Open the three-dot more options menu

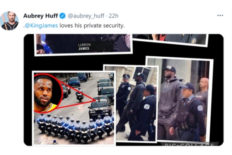point(220,15)
